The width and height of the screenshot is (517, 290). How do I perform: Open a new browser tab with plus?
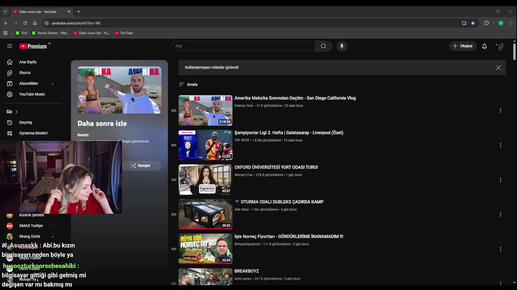pos(78,12)
